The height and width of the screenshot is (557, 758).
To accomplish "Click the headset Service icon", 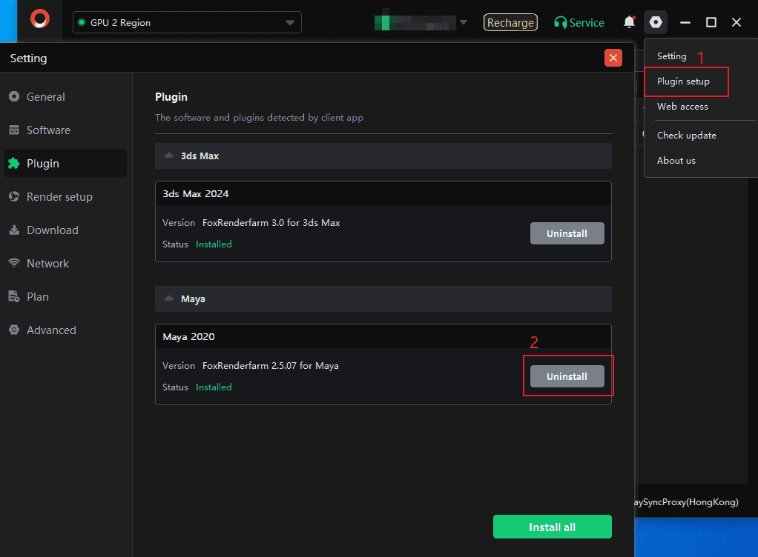I will pos(561,23).
